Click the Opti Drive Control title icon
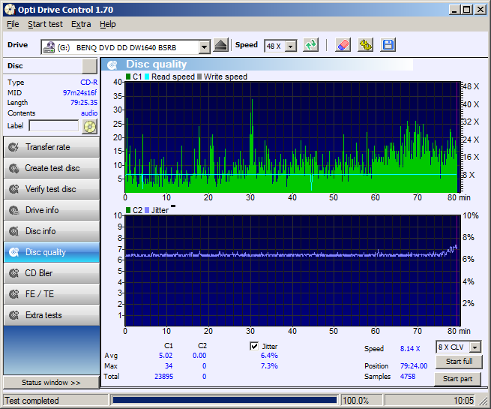The width and height of the screenshot is (491, 409). pos(10,10)
